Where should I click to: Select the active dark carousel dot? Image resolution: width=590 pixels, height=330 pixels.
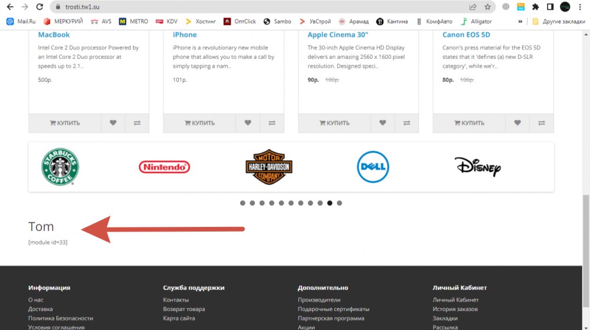click(x=330, y=203)
